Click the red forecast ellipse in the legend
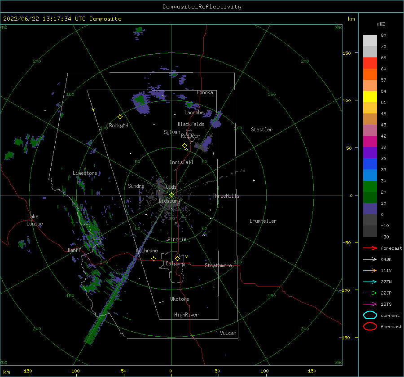Image resolution: width=404 pixels, height=377 pixels. (370, 326)
